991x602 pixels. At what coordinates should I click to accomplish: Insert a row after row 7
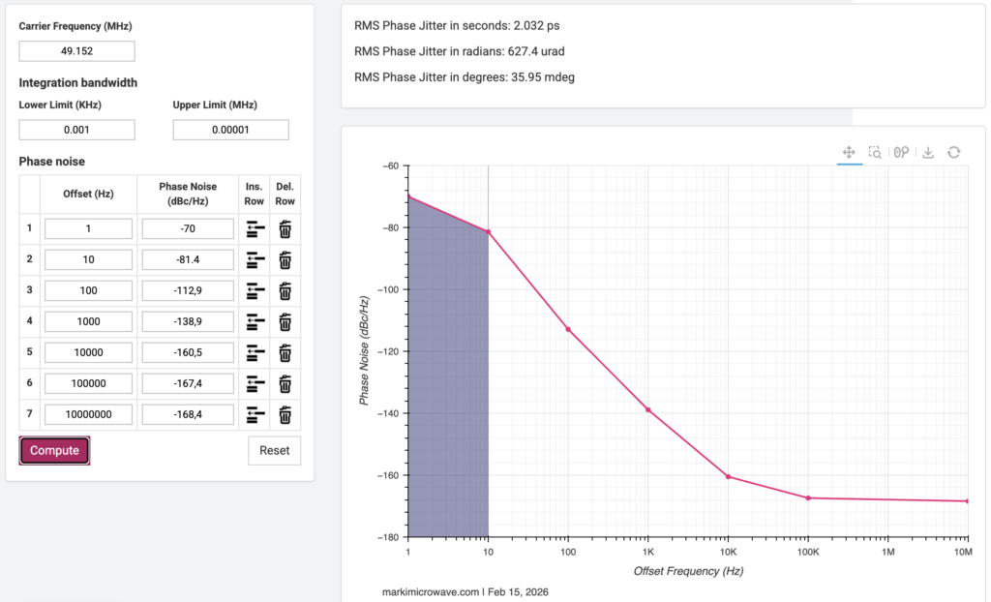255,415
